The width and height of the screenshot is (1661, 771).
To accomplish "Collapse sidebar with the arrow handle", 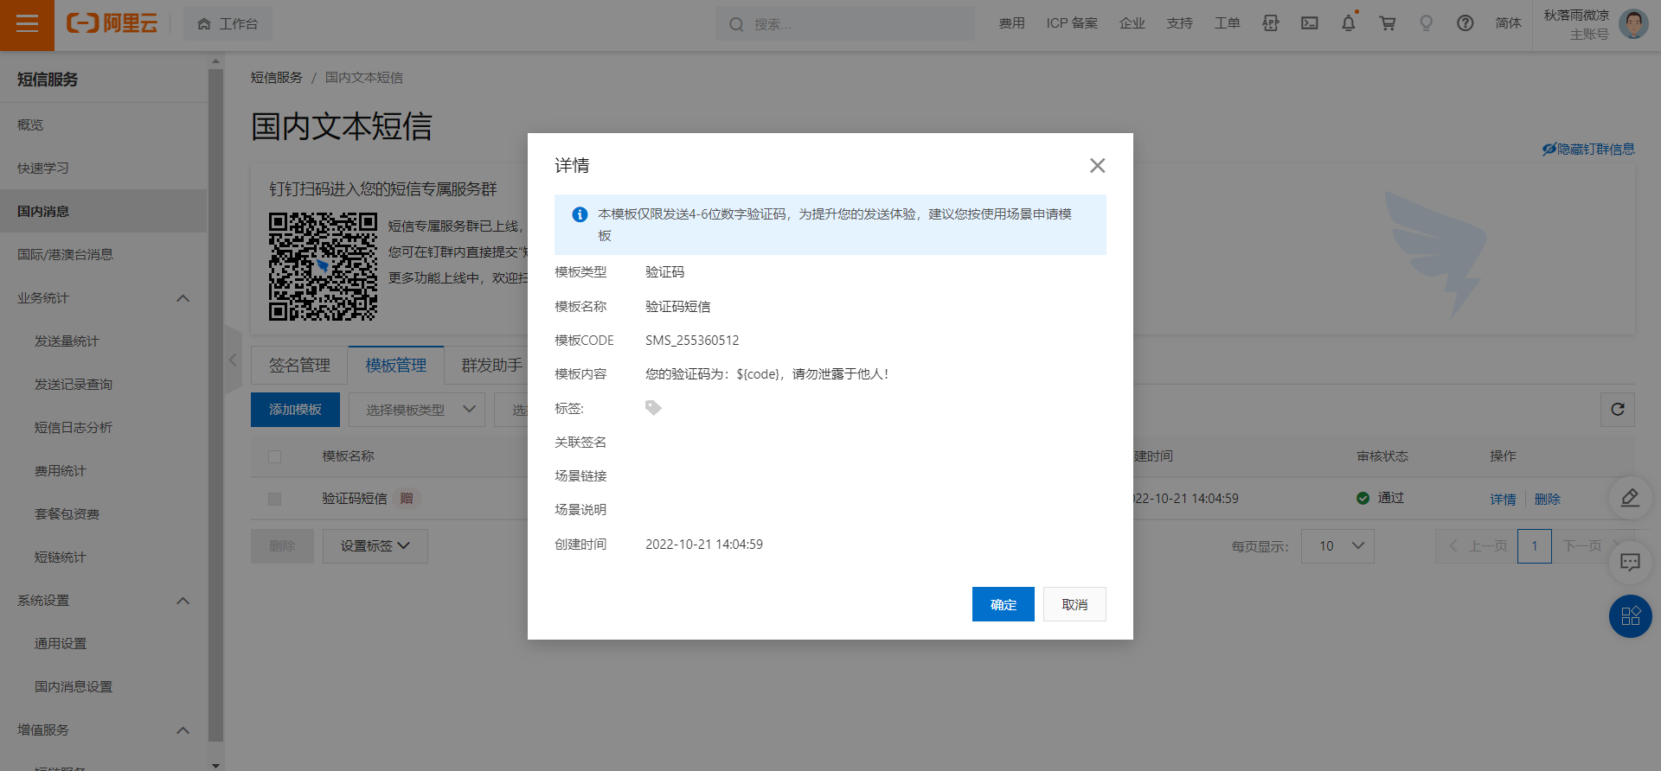I will pyautogui.click(x=233, y=360).
